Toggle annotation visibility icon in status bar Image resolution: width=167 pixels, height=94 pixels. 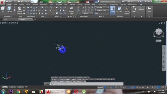point(134,87)
